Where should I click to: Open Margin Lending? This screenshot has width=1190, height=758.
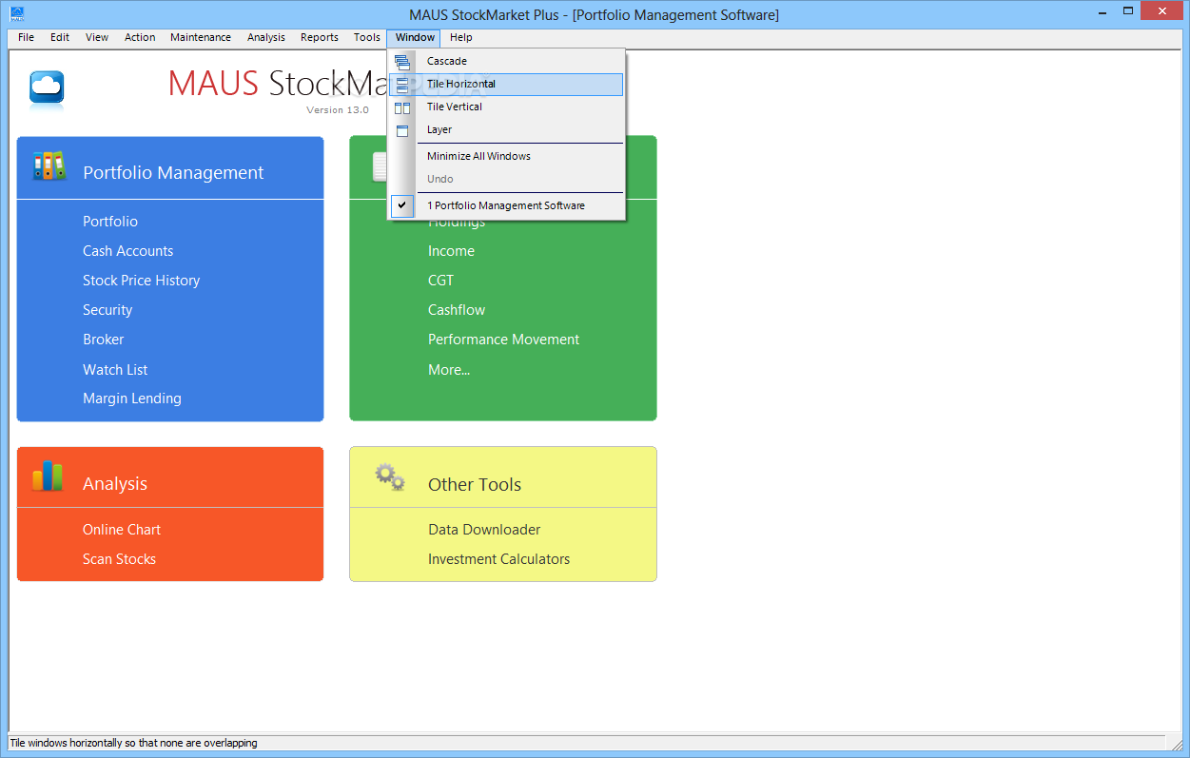coord(132,398)
